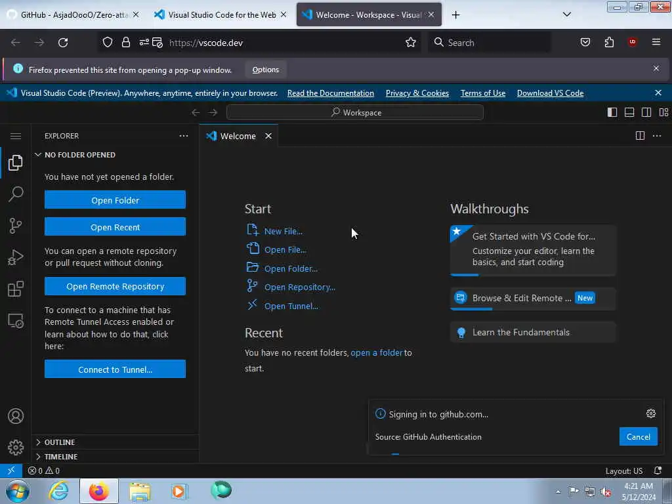Go back in VS Code navigation
The image size is (672, 504).
[196, 112]
